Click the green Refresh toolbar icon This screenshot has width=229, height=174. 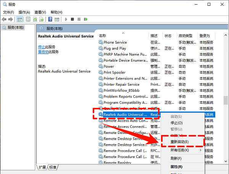point(35,19)
